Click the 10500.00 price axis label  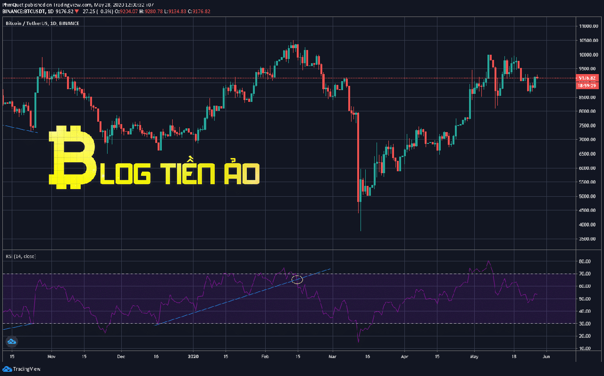point(589,41)
